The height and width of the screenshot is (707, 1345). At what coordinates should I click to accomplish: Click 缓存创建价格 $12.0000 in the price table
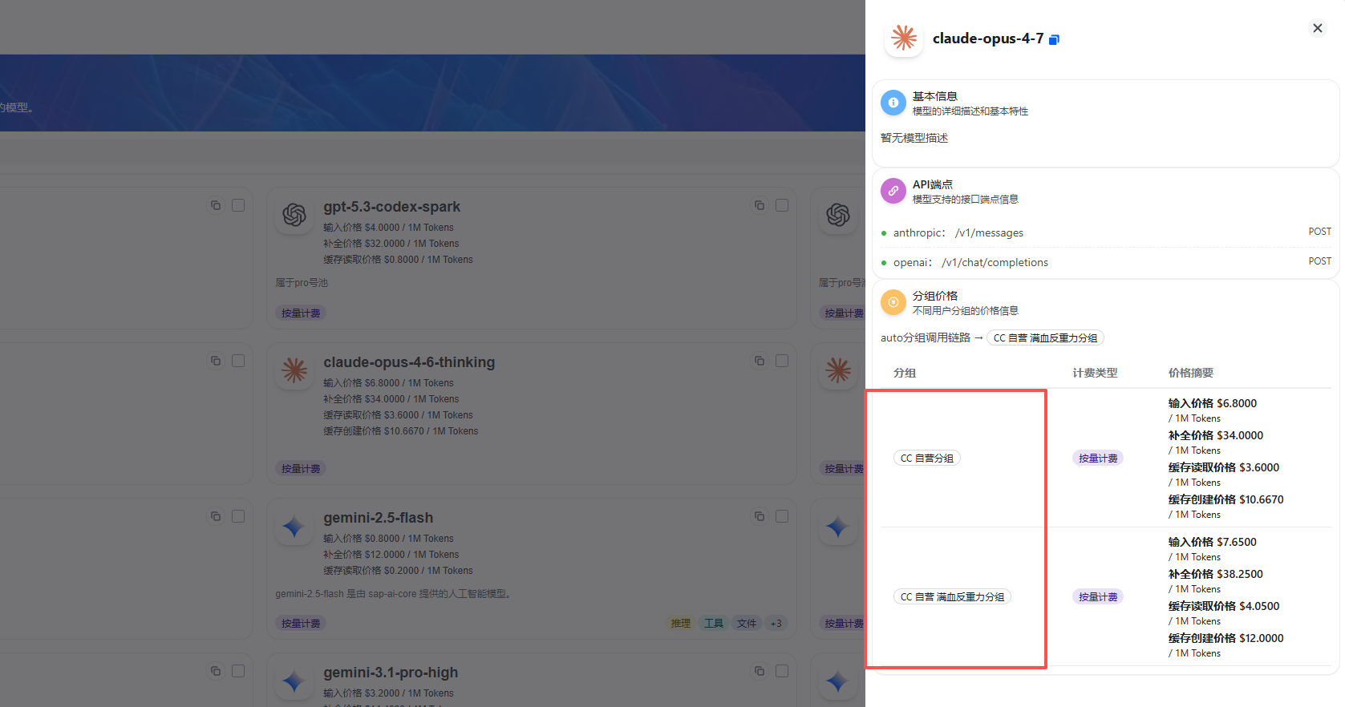tap(1226, 638)
